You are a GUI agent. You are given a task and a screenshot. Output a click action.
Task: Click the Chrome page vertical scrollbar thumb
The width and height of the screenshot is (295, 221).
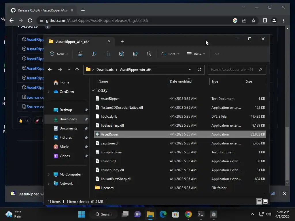pyautogui.click(x=287, y=154)
